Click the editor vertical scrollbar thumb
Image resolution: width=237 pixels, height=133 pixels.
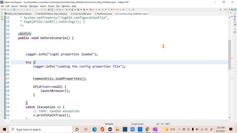[230, 55]
